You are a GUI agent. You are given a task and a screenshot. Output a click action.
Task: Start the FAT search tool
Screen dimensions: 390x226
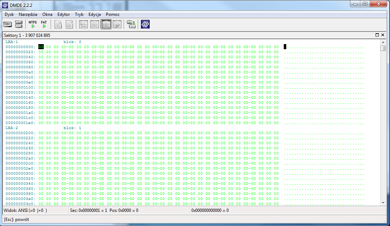(44, 24)
